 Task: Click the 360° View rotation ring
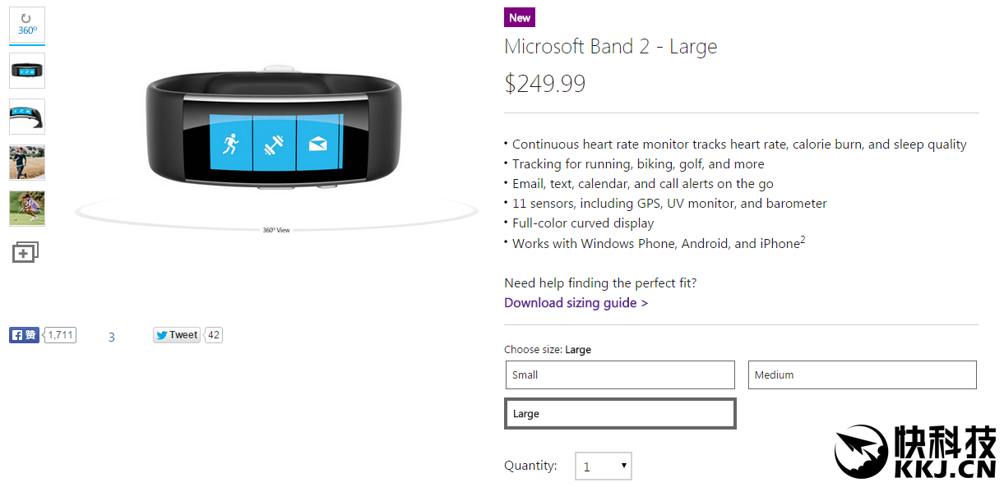click(x=276, y=229)
